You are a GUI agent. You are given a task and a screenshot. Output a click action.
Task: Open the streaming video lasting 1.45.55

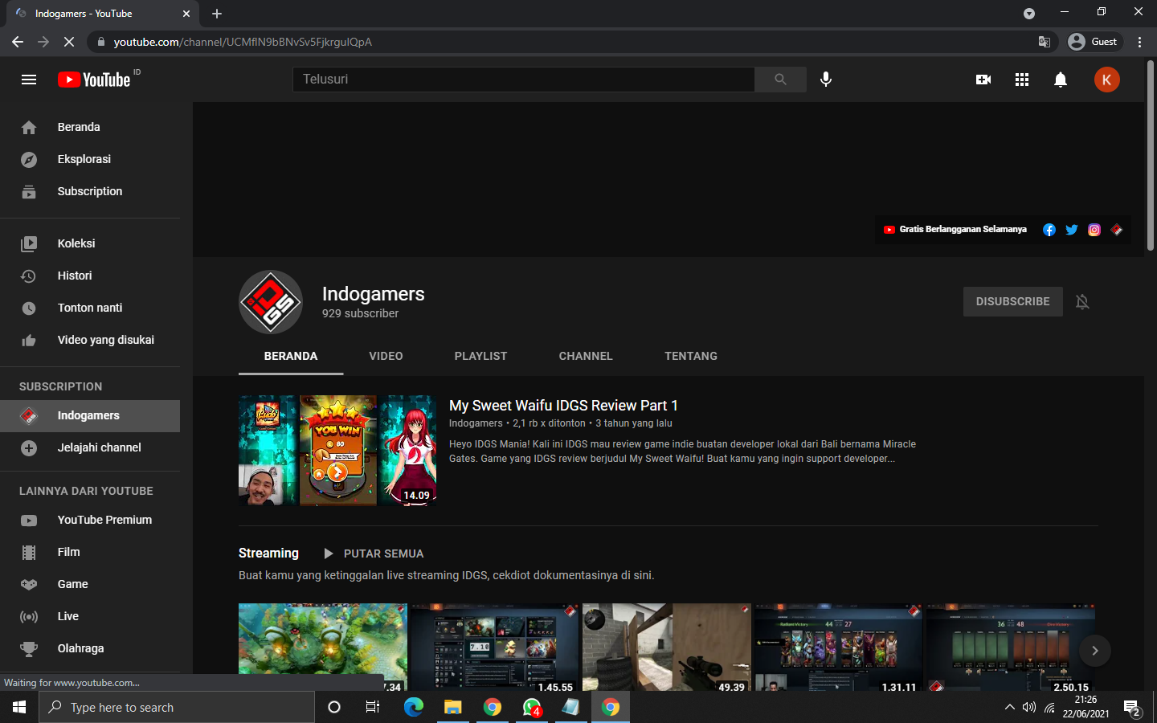pyautogui.click(x=495, y=647)
